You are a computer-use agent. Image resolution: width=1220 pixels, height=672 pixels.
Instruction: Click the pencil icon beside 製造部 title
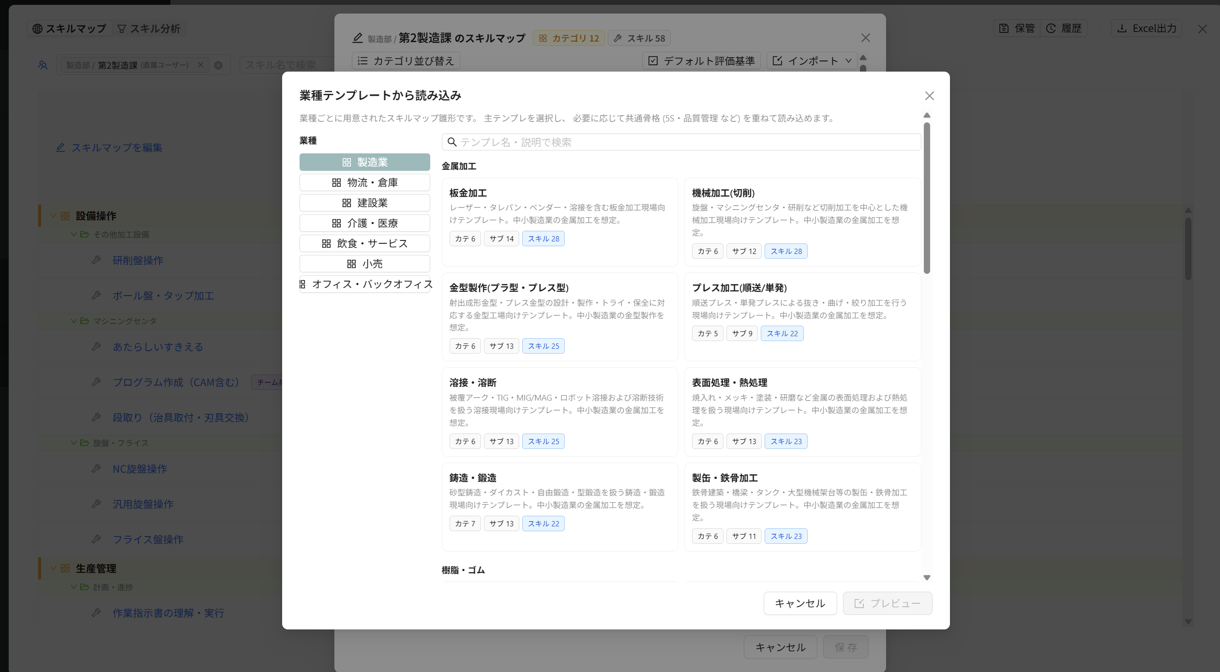358,38
